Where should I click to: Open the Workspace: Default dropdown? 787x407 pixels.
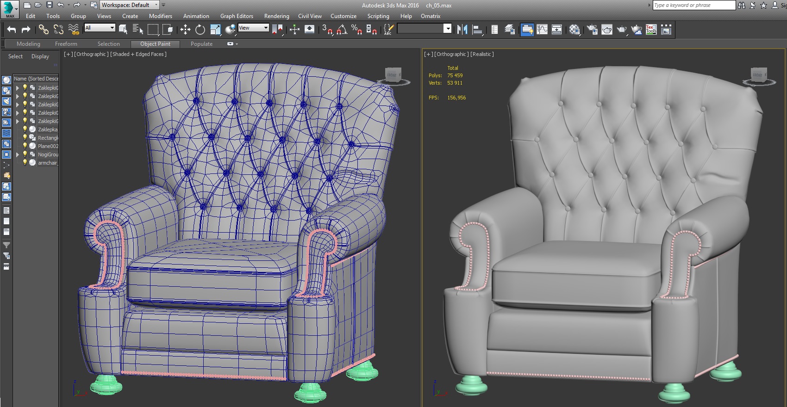click(x=130, y=5)
